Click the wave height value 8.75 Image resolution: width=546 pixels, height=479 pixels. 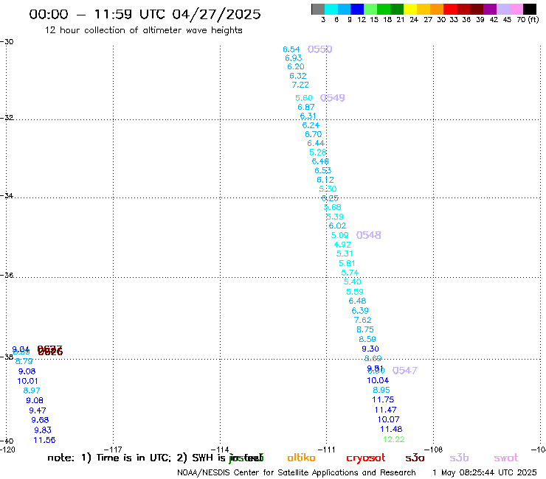(x=365, y=329)
